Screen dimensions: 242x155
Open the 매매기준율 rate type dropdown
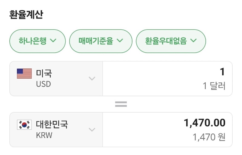(101, 41)
